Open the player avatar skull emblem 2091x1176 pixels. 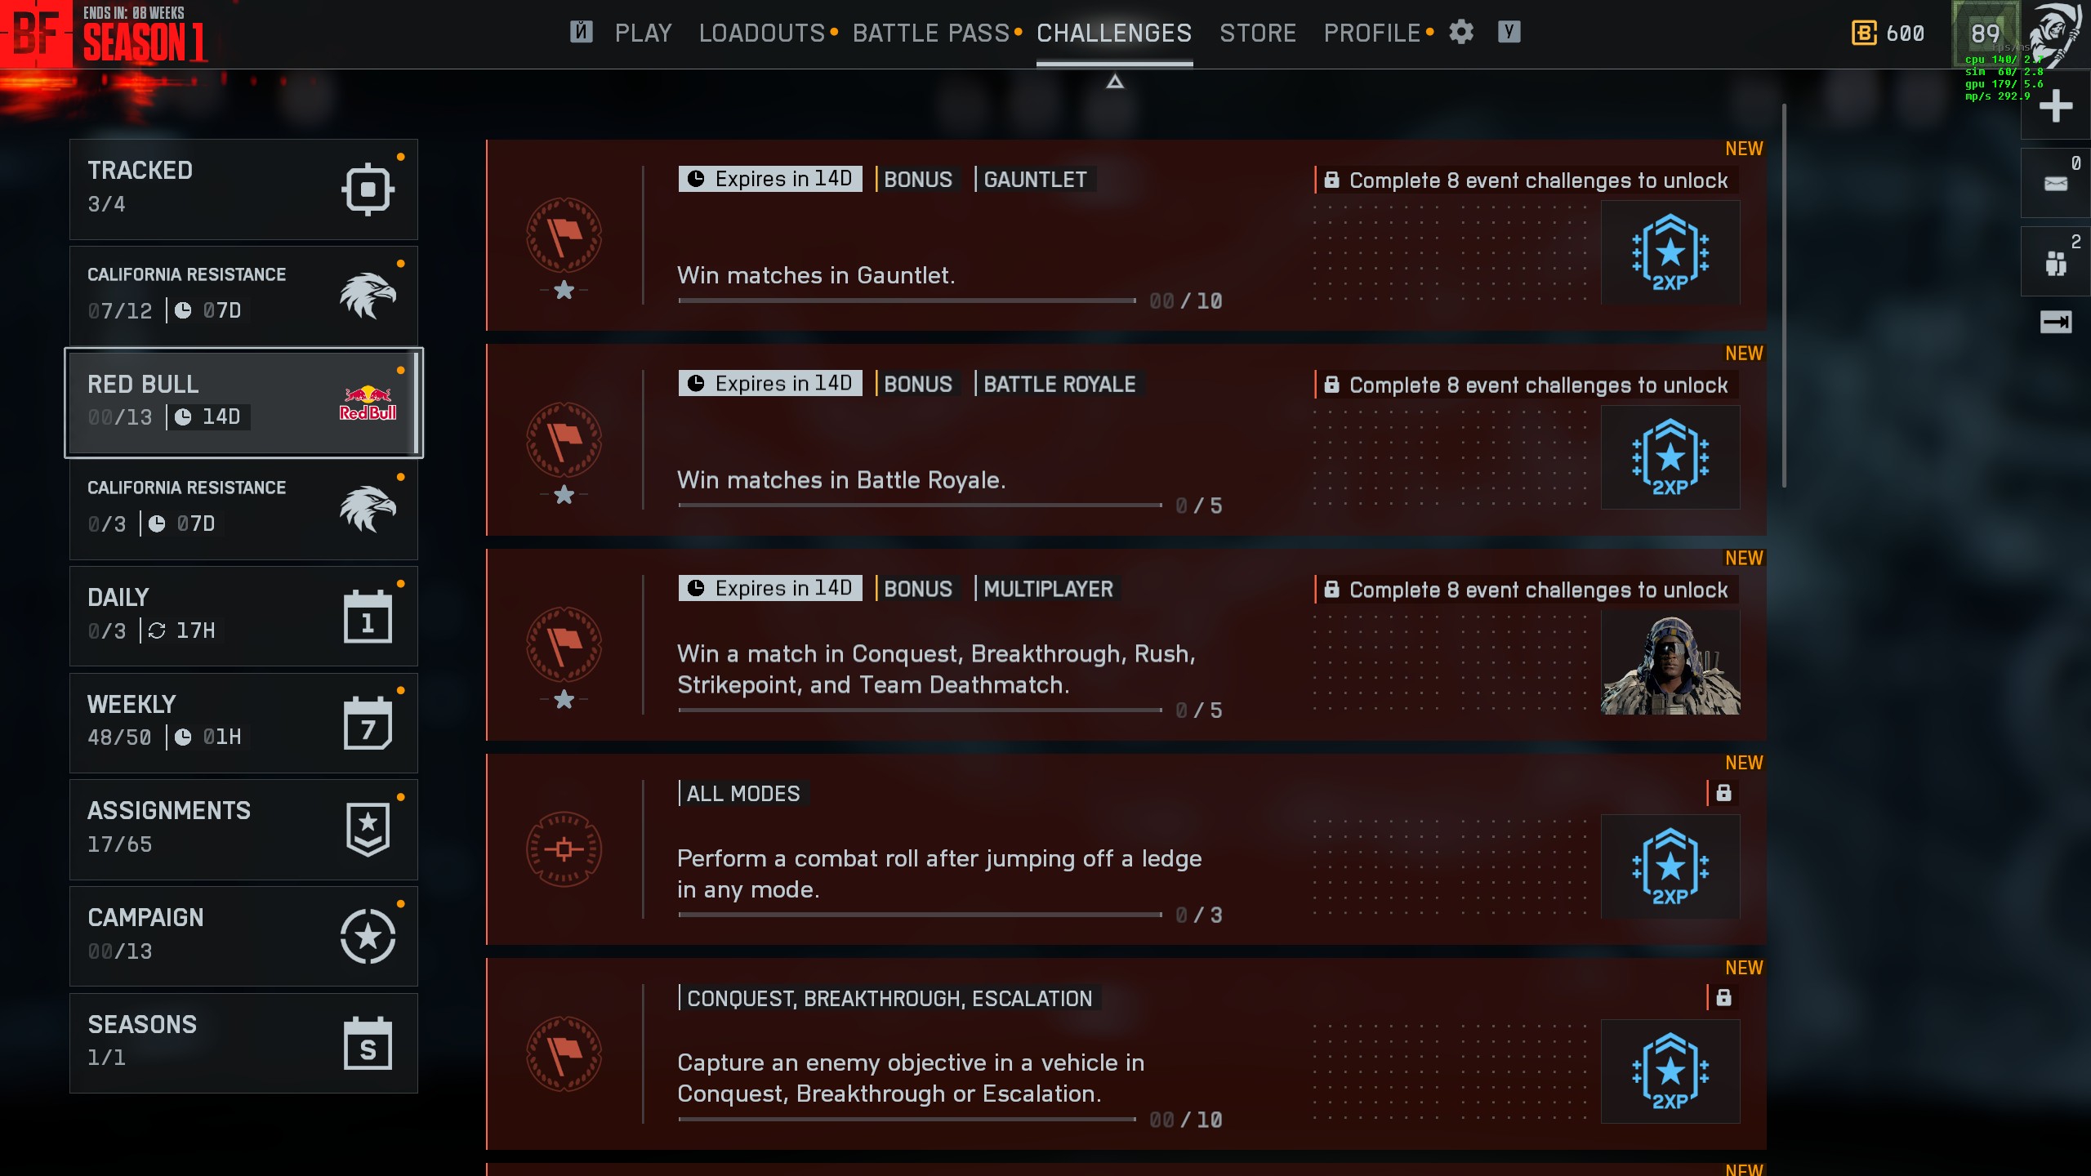2058,34
